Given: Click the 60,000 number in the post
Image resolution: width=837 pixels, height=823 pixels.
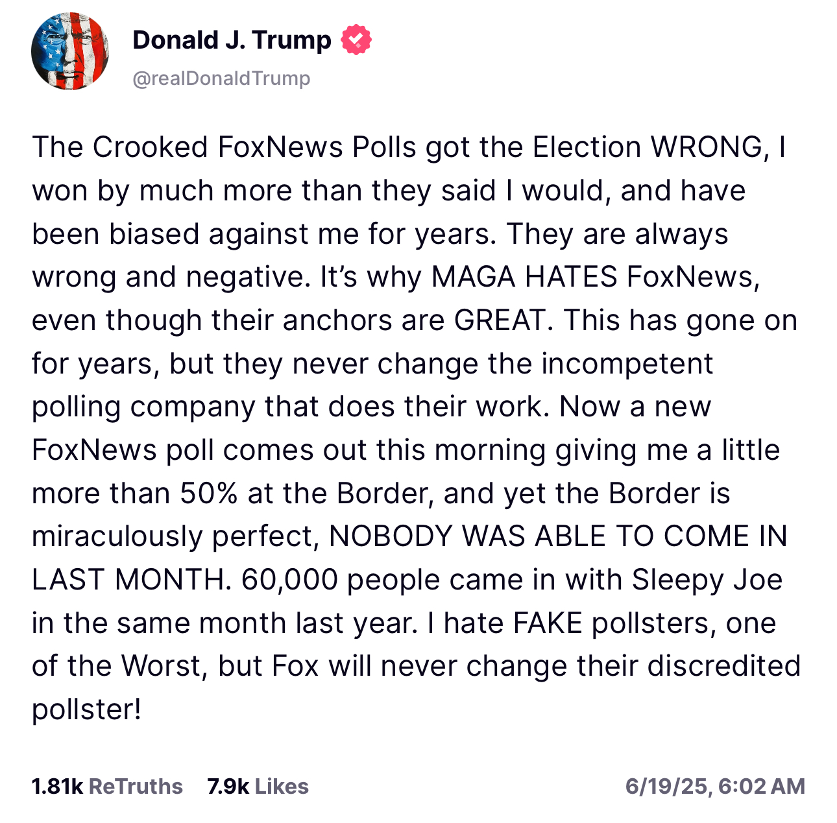Looking at the screenshot, I should [x=290, y=580].
